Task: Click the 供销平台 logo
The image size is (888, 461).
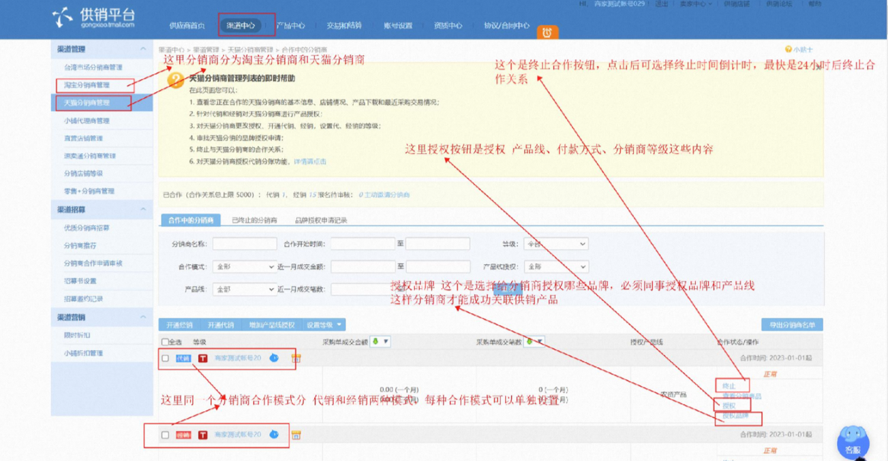Action: pyautogui.click(x=93, y=17)
